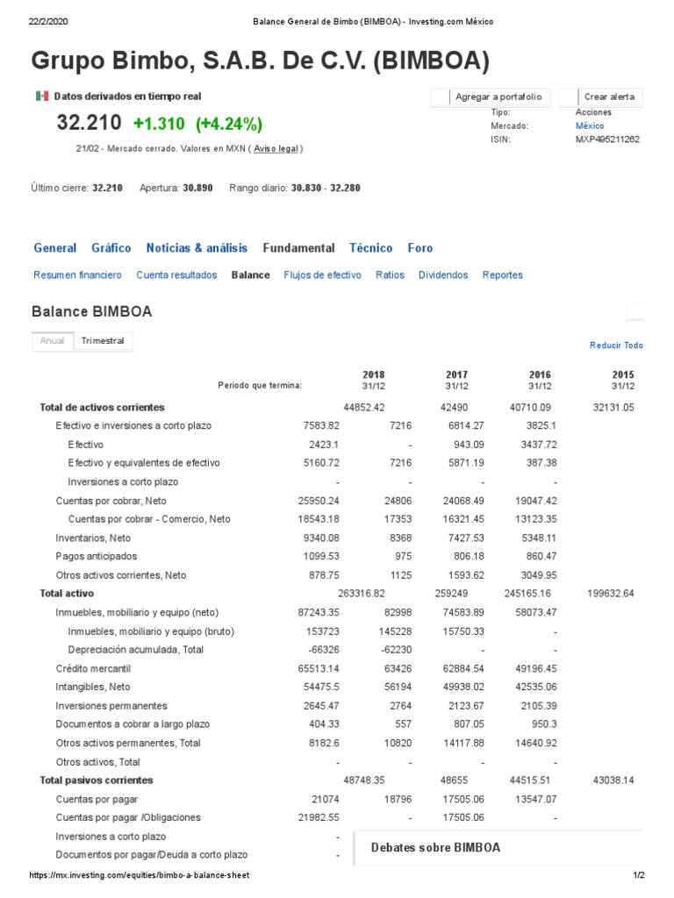This screenshot has width=674, height=898.
Task: Switch to the Anual period view
Action: (x=52, y=341)
